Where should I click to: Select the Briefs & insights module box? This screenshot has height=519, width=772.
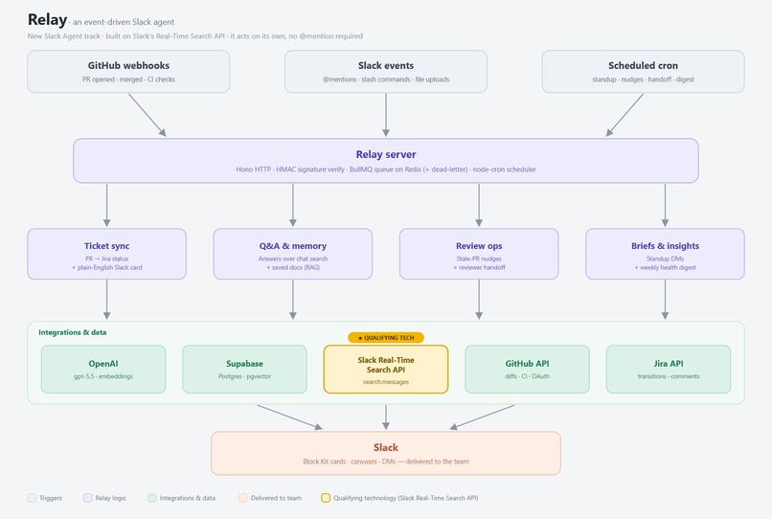(665, 254)
